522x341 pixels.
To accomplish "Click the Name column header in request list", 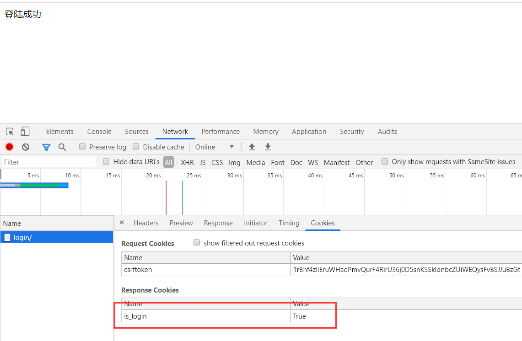I will tap(57, 223).
